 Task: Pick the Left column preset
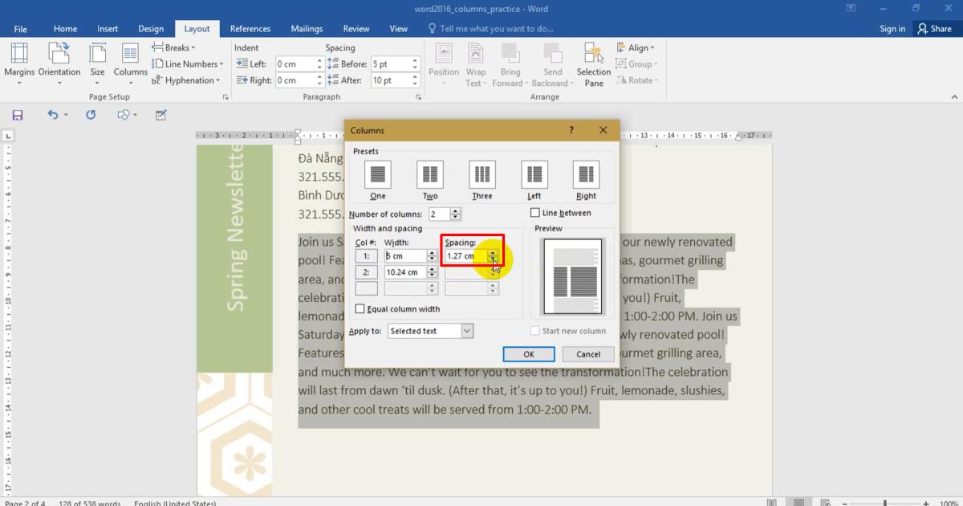[x=534, y=173]
